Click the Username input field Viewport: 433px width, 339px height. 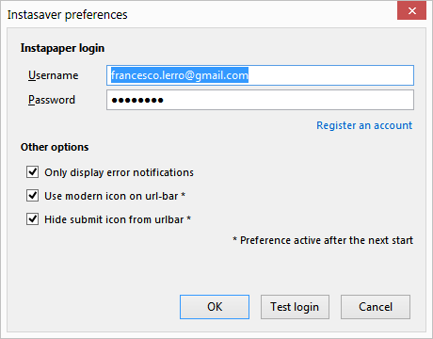tap(260, 75)
